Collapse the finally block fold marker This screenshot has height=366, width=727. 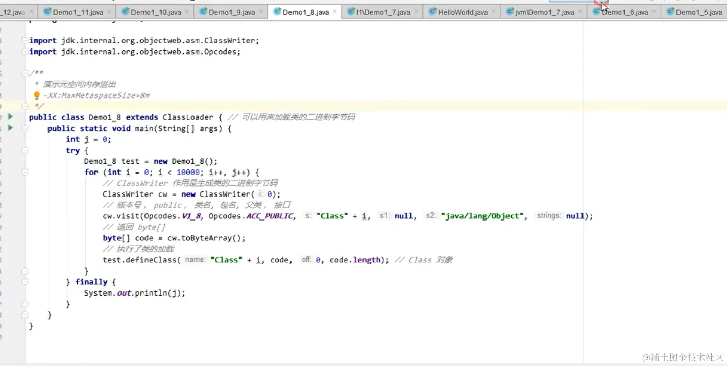click(x=25, y=282)
